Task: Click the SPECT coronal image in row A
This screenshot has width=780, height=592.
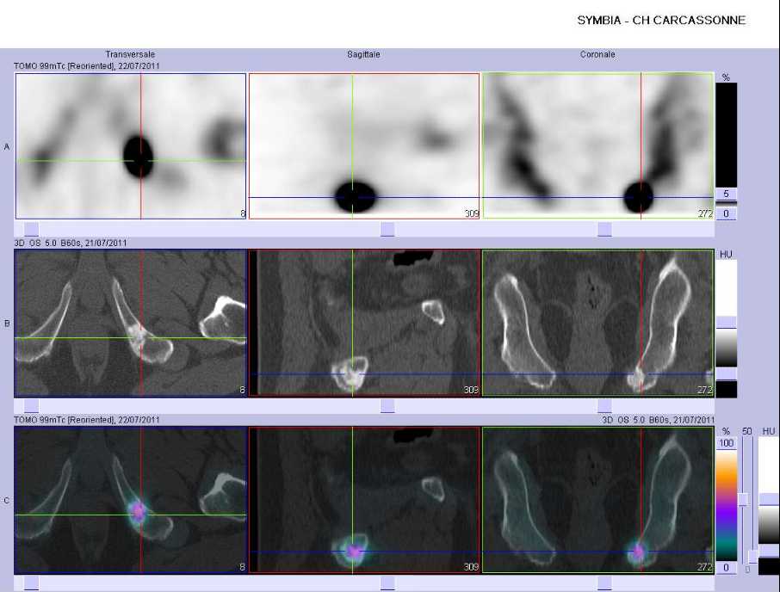Action: click(x=598, y=146)
